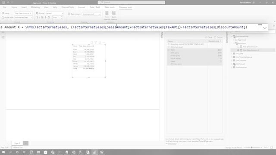Click the Save icon in title bar
Viewport: 276px width, 155px height.
pos(3,3)
